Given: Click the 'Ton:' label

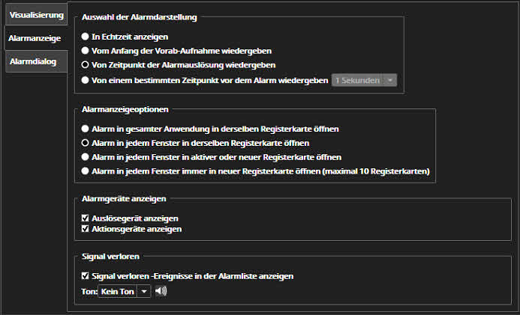Looking at the screenshot, I should click(89, 291).
